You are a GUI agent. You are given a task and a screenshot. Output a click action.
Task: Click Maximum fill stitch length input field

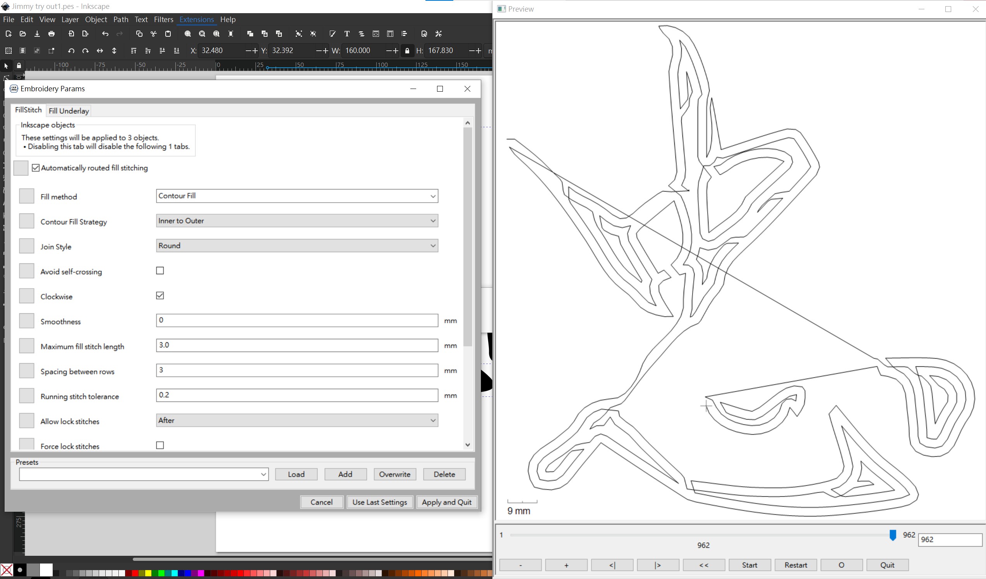coord(297,345)
